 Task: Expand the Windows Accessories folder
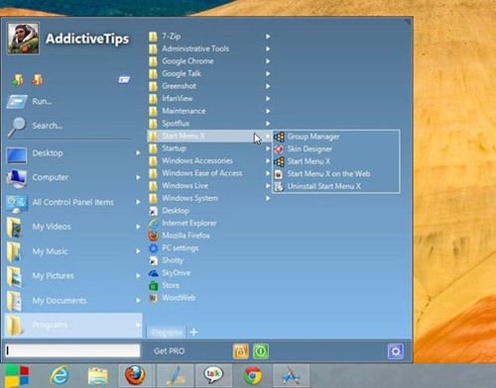(x=209, y=161)
